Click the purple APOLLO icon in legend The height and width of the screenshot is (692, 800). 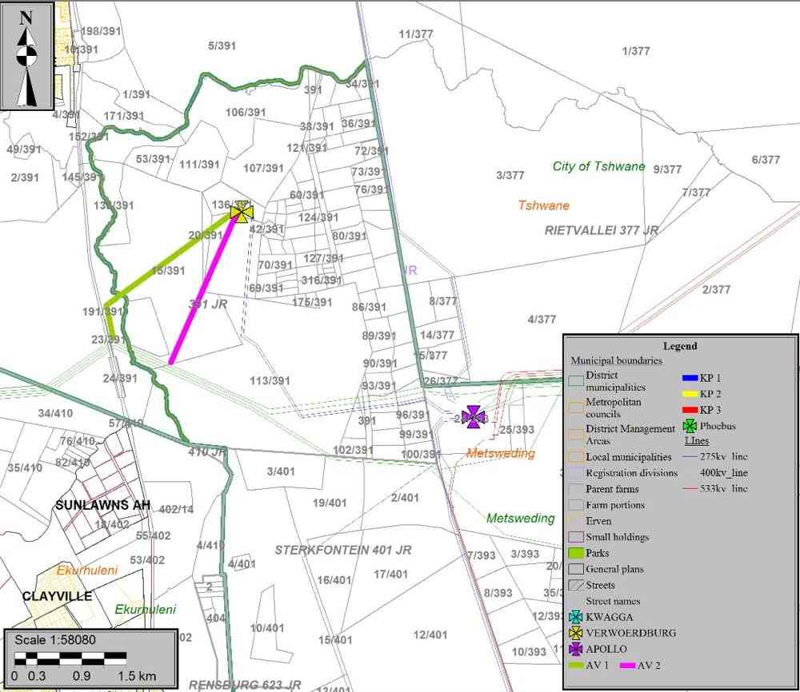[576, 649]
